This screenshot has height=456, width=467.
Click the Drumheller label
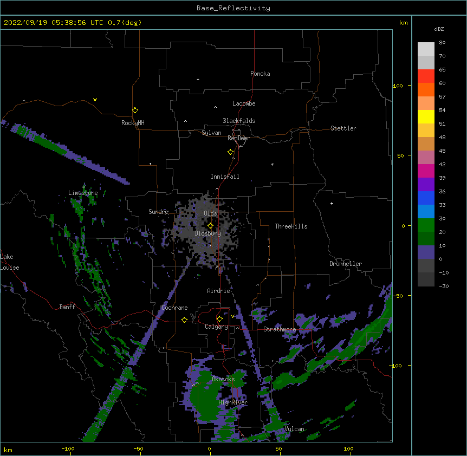(346, 264)
